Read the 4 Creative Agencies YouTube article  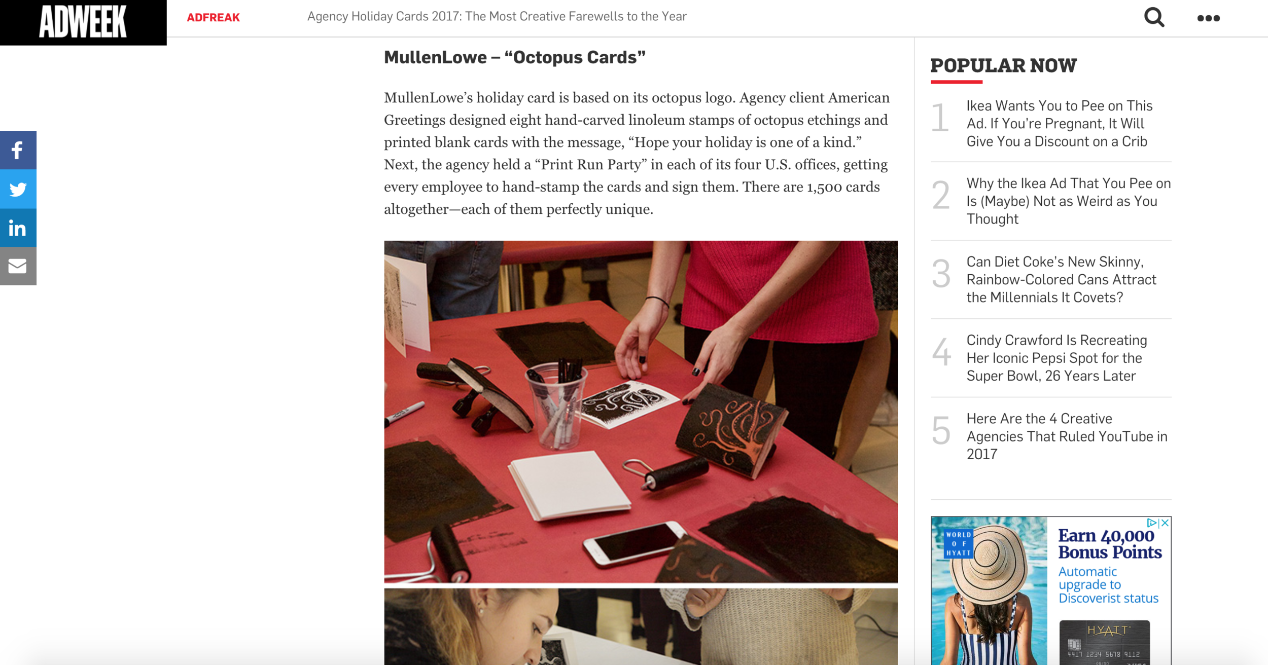(x=1067, y=436)
